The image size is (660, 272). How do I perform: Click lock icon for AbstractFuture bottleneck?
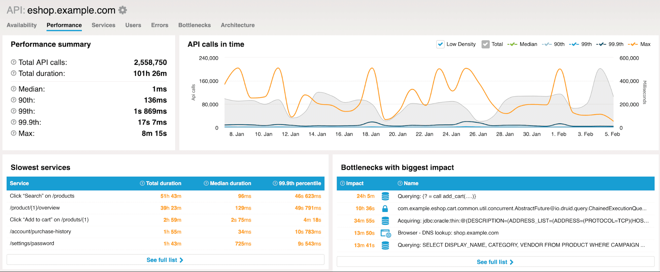pos(385,208)
